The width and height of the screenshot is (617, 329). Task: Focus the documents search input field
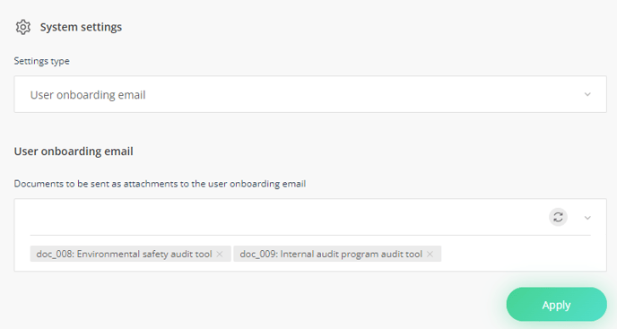pyautogui.click(x=287, y=217)
